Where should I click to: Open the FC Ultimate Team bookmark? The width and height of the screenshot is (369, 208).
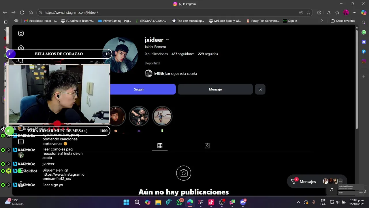click(x=78, y=21)
